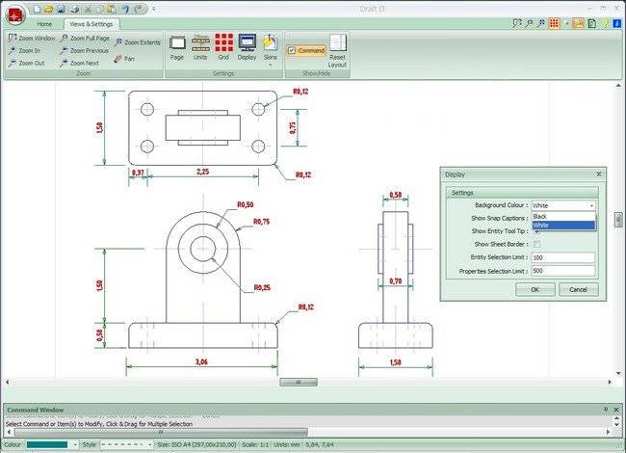The height and width of the screenshot is (453, 626).
Task: Collapse the Background Colour dropdown
Action: point(590,205)
